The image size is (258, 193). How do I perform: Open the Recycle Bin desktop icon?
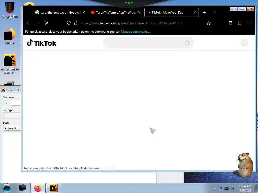click(10, 10)
